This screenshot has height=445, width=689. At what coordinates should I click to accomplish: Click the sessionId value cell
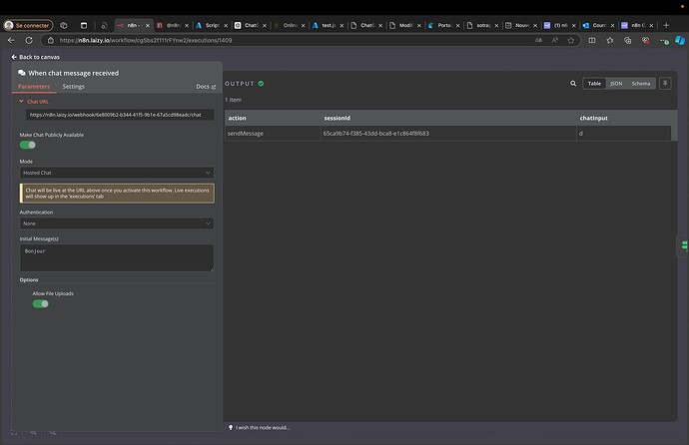(x=448, y=134)
